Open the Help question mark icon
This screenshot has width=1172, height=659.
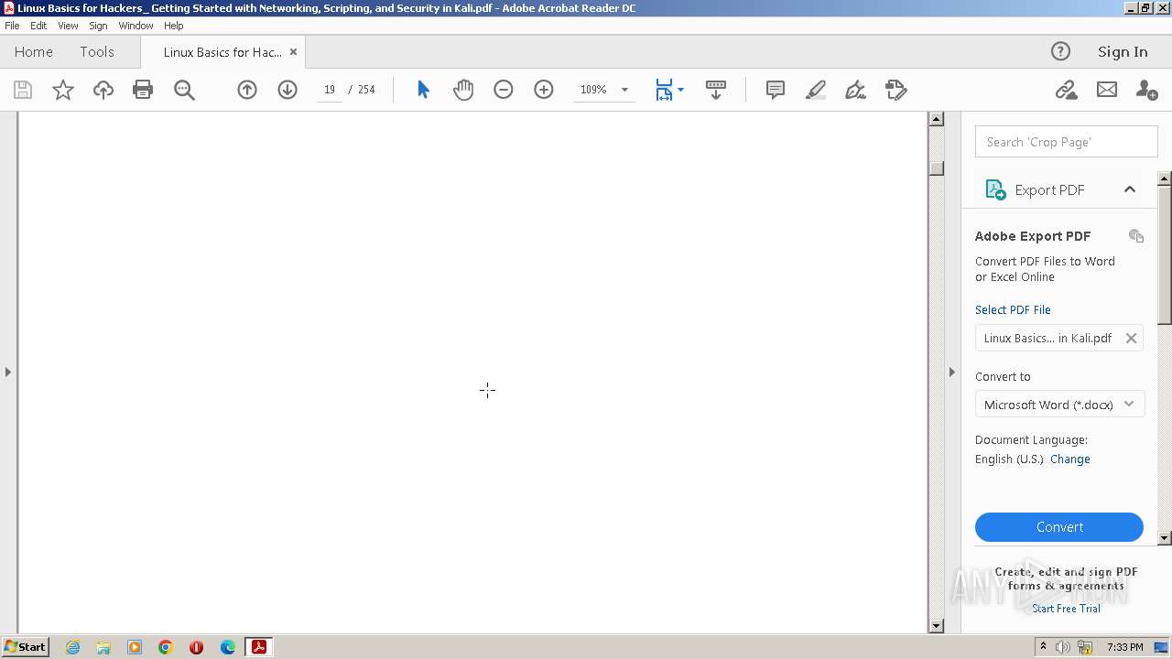1060,51
